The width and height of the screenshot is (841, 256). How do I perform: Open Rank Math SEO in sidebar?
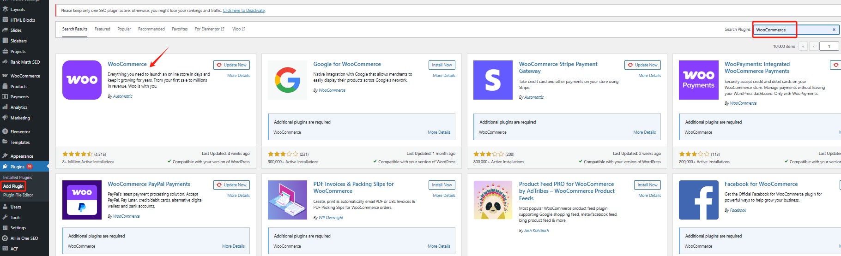point(25,62)
